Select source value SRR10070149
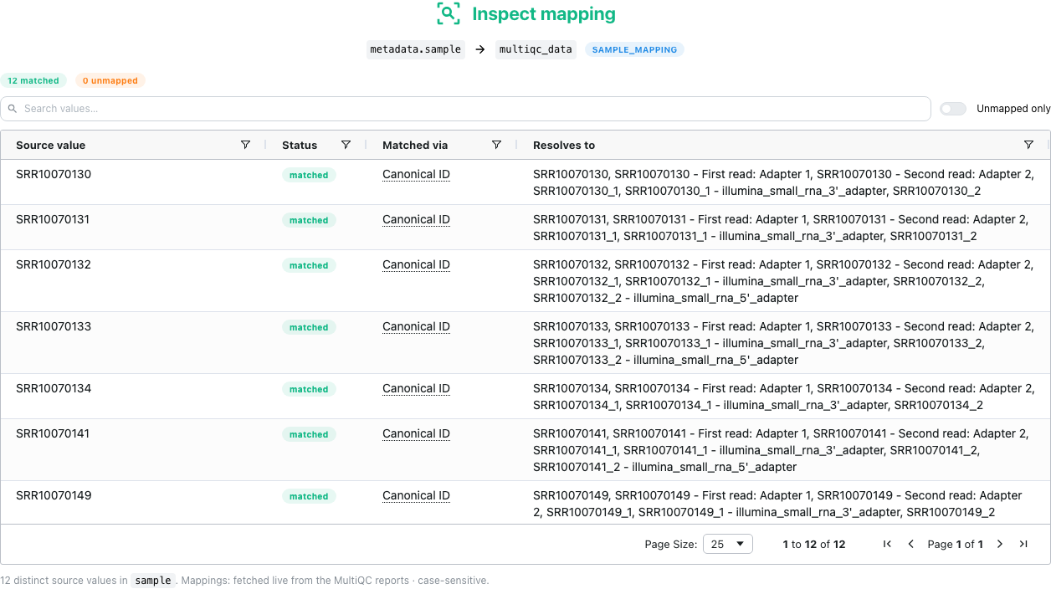1051x589 pixels. click(x=54, y=495)
